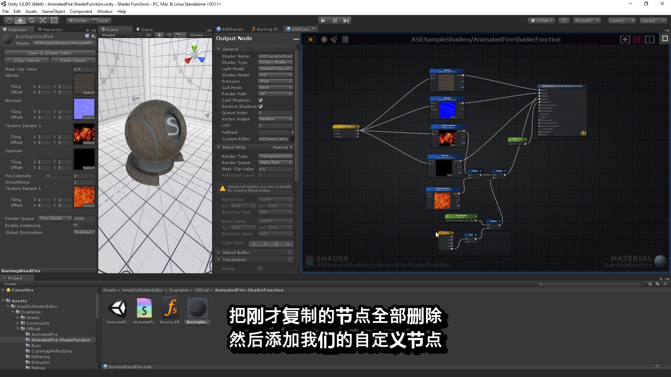
Task: Toggle 2D mode in the Scene view
Action: 148,35
